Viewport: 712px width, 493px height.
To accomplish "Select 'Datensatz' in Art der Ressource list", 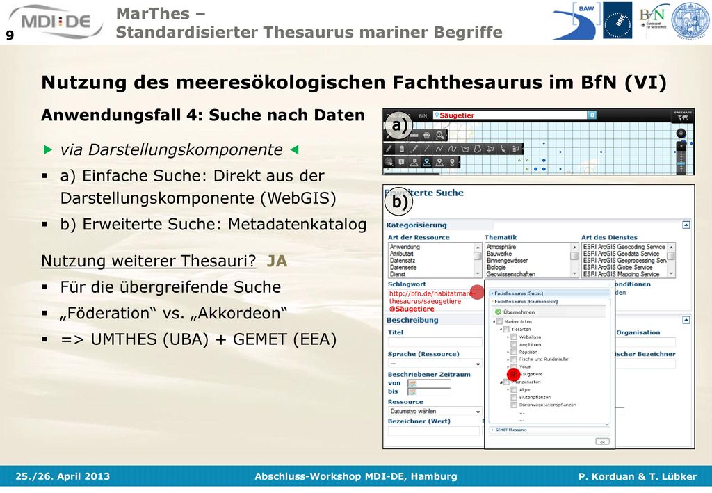I will pyautogui.click(x=403, y=261).
